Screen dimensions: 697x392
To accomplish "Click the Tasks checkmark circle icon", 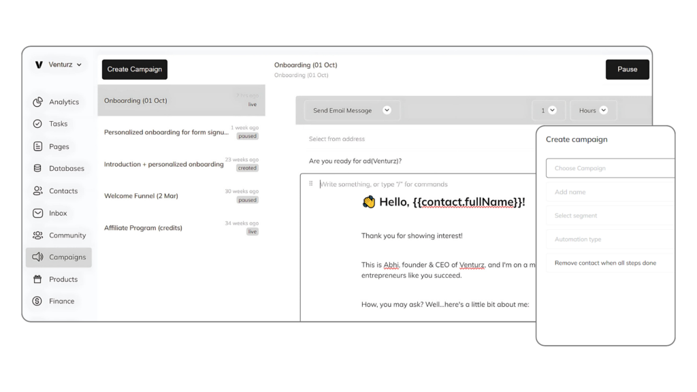I will pyautogui.click(x=37, y=124).
